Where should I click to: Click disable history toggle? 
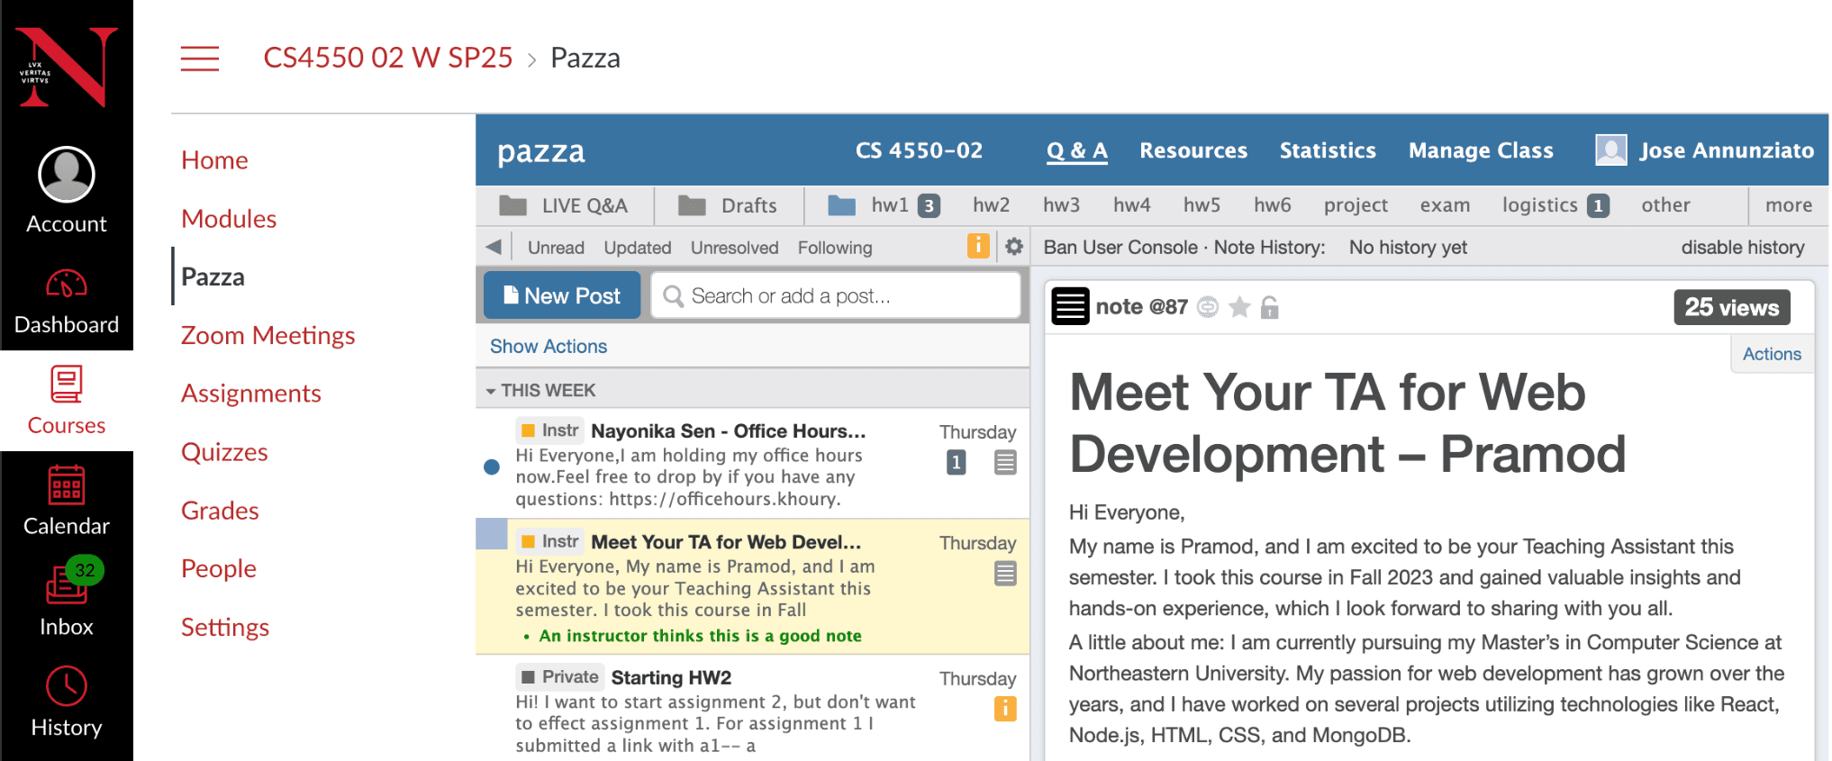[1743, 248]
